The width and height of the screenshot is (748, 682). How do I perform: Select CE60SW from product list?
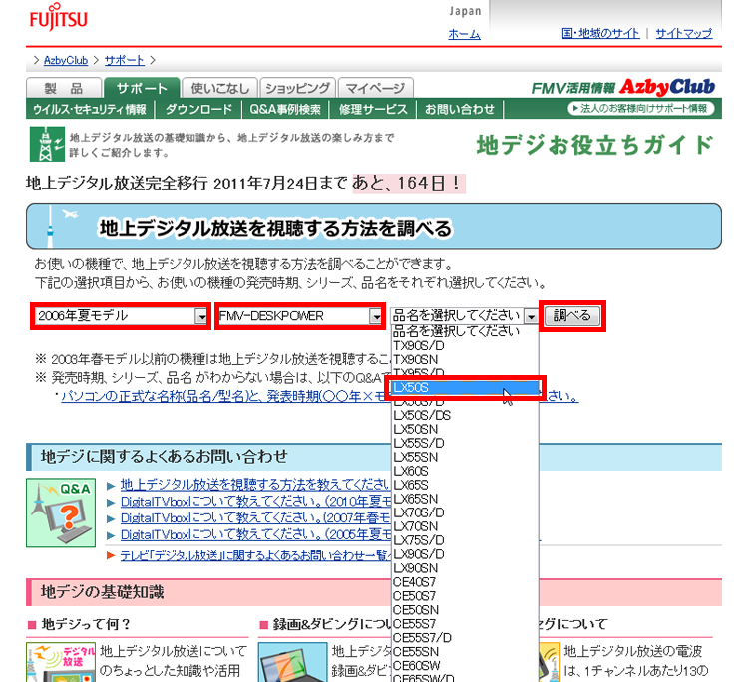point(465,666)
